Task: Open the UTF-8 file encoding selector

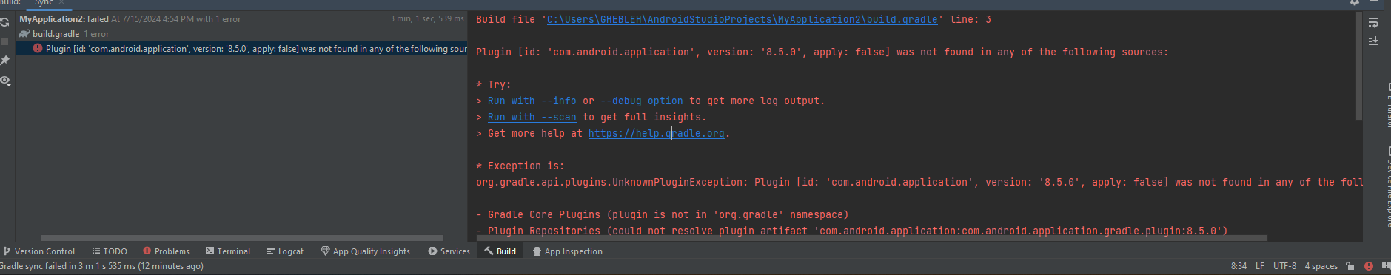Action: coord(1284,266)
